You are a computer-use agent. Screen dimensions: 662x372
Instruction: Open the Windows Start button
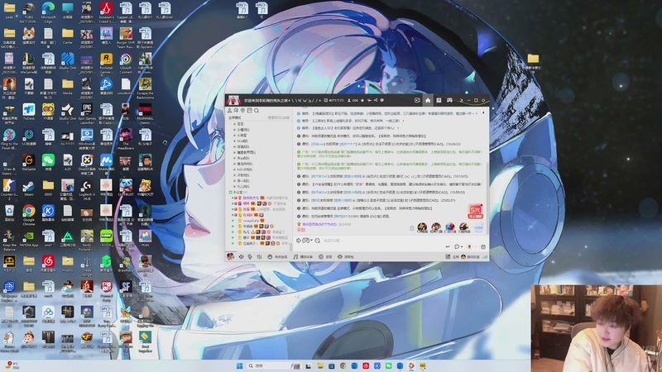240,365
